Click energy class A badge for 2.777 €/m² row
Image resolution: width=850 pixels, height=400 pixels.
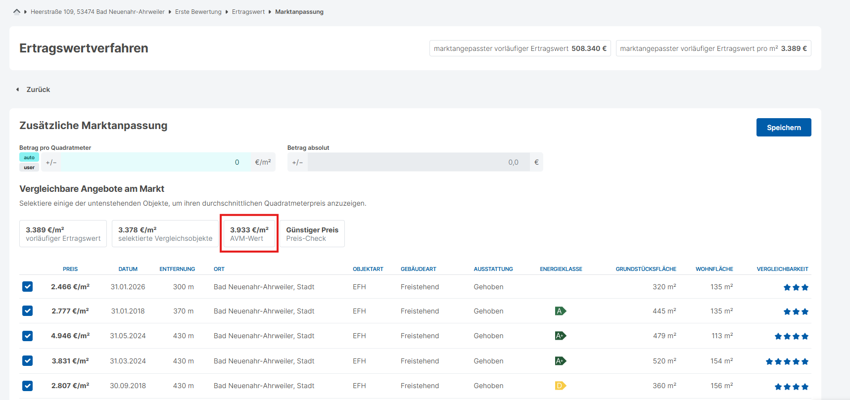(x=560, y=311)
